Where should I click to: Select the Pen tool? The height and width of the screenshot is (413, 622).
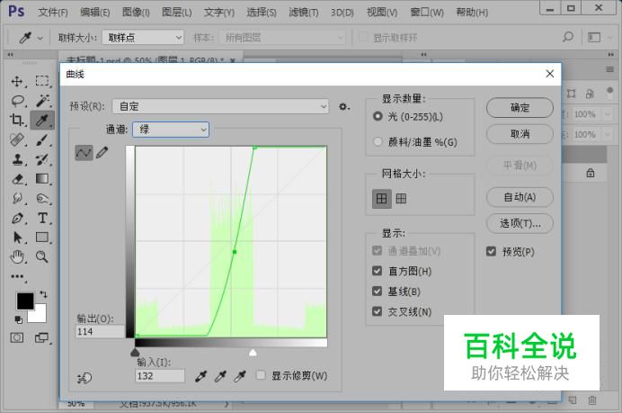(x=17, y=218)
